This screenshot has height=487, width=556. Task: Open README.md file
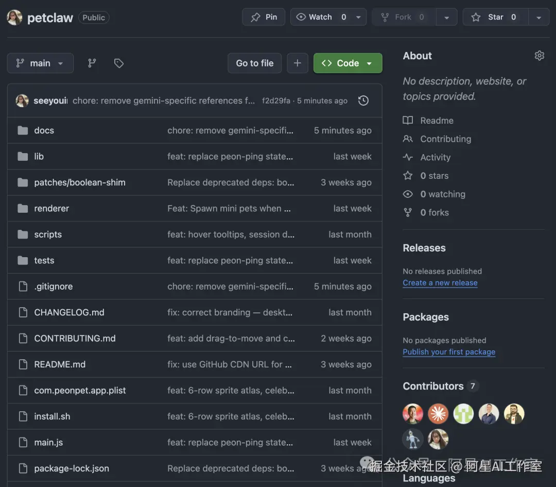(x=60, y=364)
